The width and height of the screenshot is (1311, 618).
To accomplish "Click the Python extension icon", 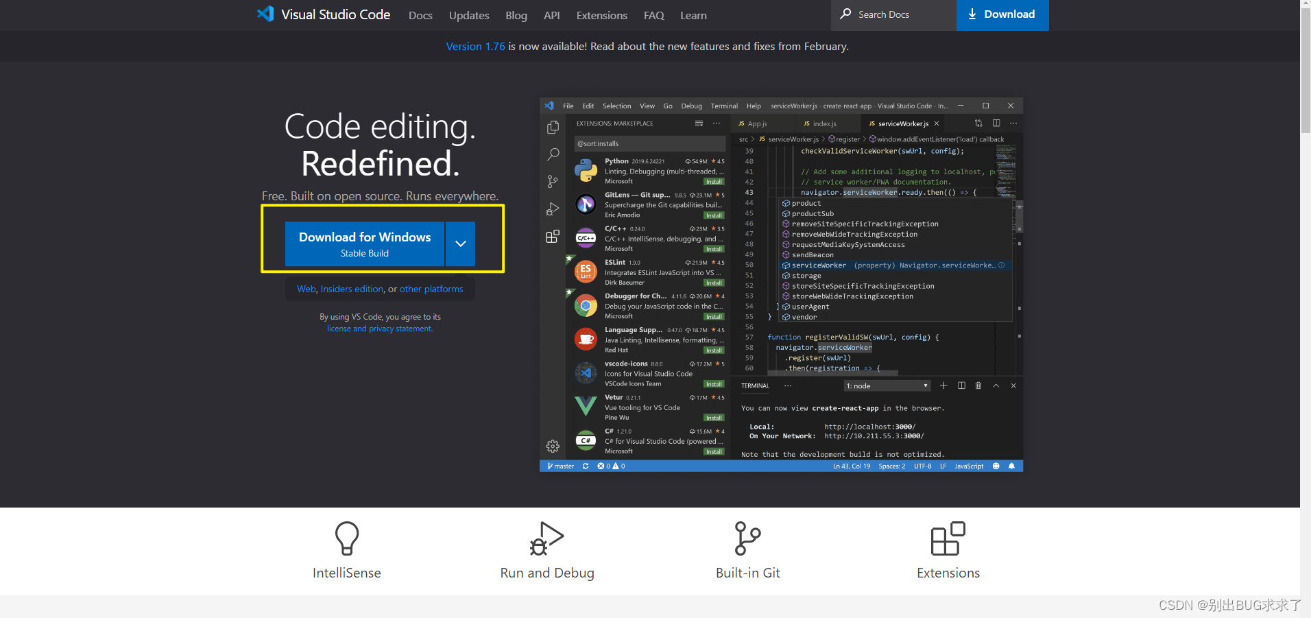I will tap(586, 171).
